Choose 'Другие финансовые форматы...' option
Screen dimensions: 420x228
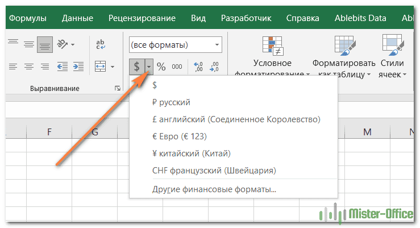pos(214,189)
